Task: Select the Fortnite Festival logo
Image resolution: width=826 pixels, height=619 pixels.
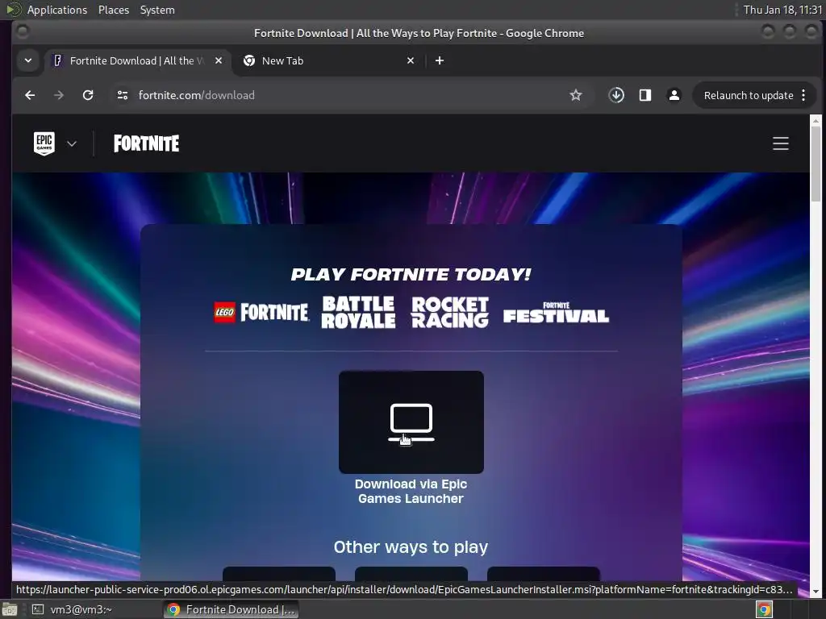Action: (x=557, y=312)
